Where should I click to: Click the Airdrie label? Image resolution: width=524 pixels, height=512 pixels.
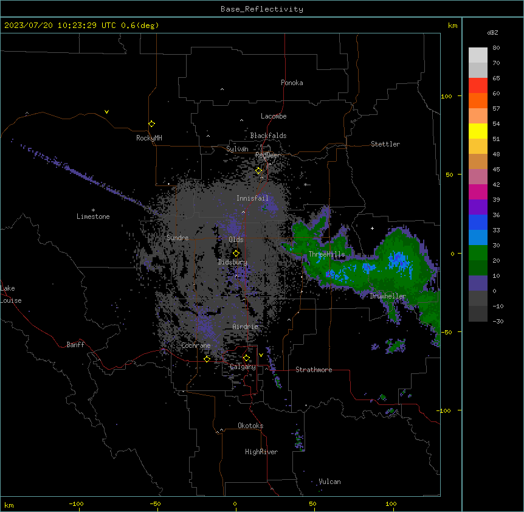tap(246, 327)
